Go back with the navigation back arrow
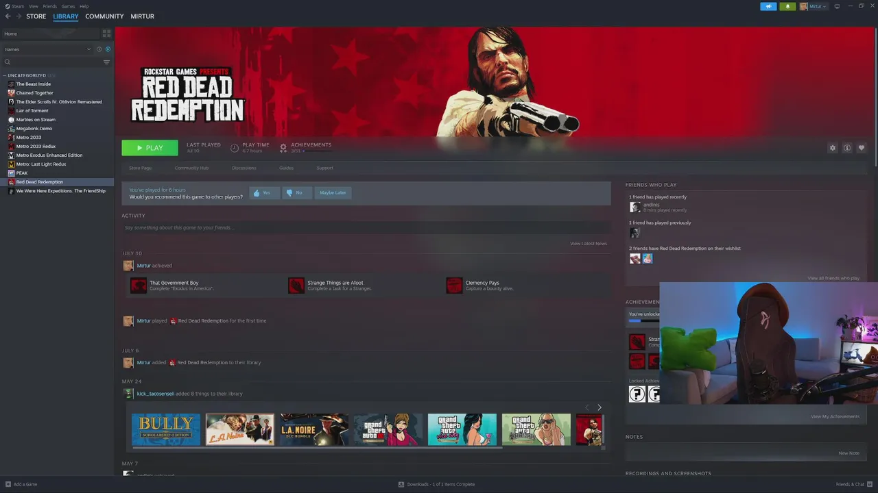 [x=8, y=16]
